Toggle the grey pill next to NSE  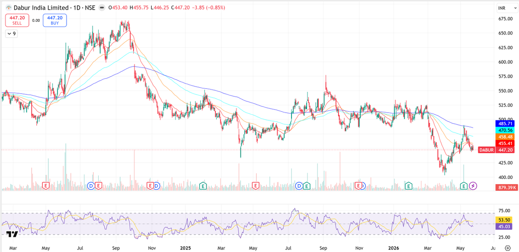(x=101, y=8)
